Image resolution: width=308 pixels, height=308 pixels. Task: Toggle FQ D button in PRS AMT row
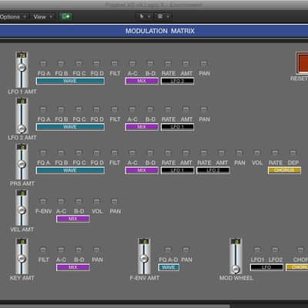pos(96,152)
